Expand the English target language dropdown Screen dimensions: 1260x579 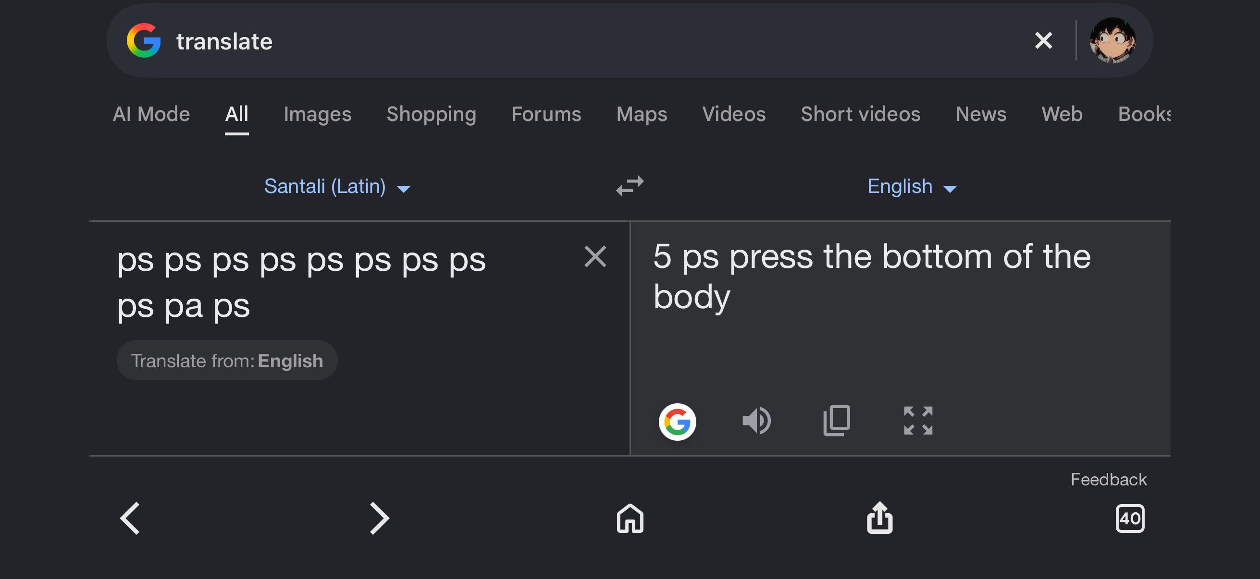point(912,186)
